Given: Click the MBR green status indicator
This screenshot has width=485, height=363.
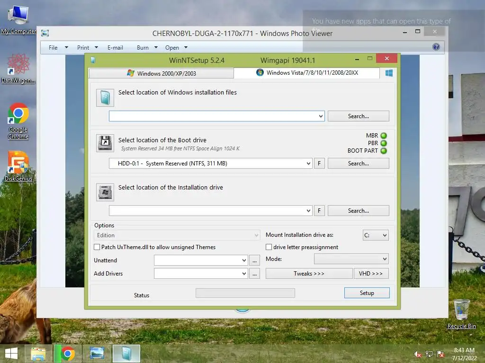Looking at the screenshot, I should (384, 136).
